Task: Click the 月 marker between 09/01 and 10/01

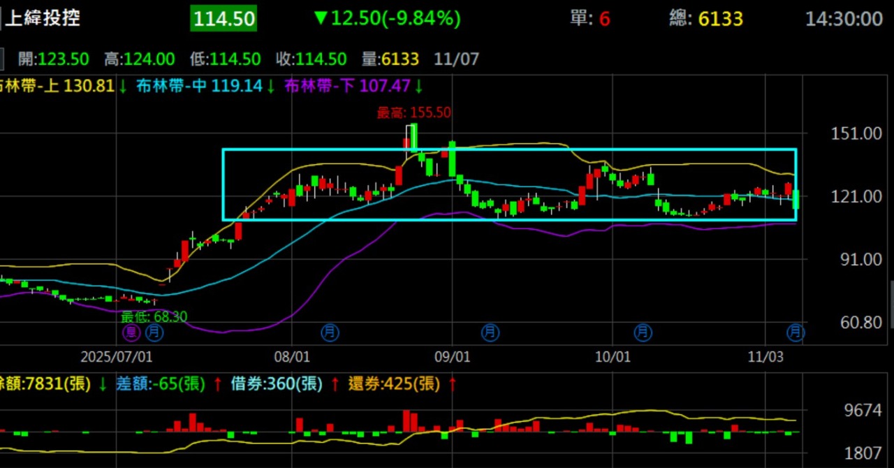Action: [x=491, y=332]
